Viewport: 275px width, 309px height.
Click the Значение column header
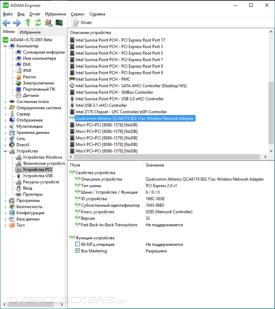click(155, 165)
